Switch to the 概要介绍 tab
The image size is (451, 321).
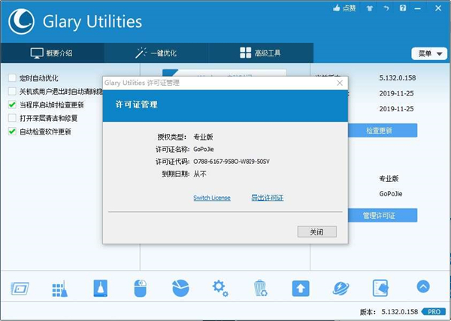point(53,53)
